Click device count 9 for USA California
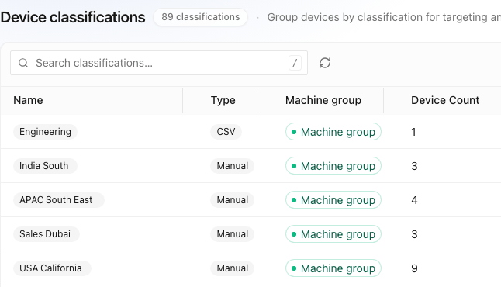Screen dimensions: 501x287 [x=414, y=268]
